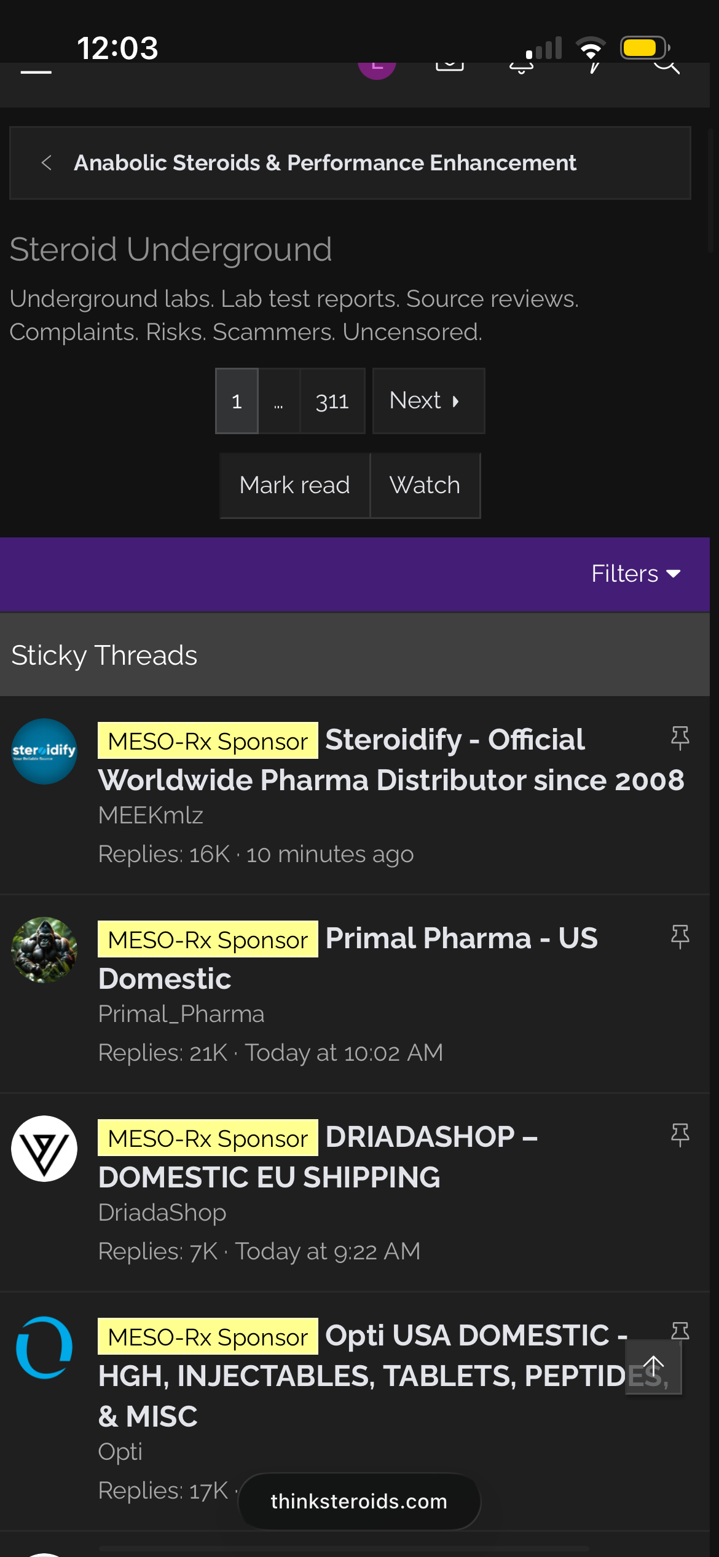Image resolution: width=719 pixels, height=1557 pixels.
Task: Open Steroidify avatar profile
Action: click(44, 751)
